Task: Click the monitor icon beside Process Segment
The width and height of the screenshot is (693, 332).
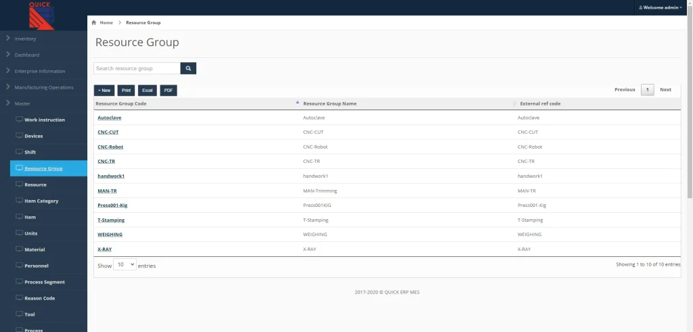Action: [19, 281]
